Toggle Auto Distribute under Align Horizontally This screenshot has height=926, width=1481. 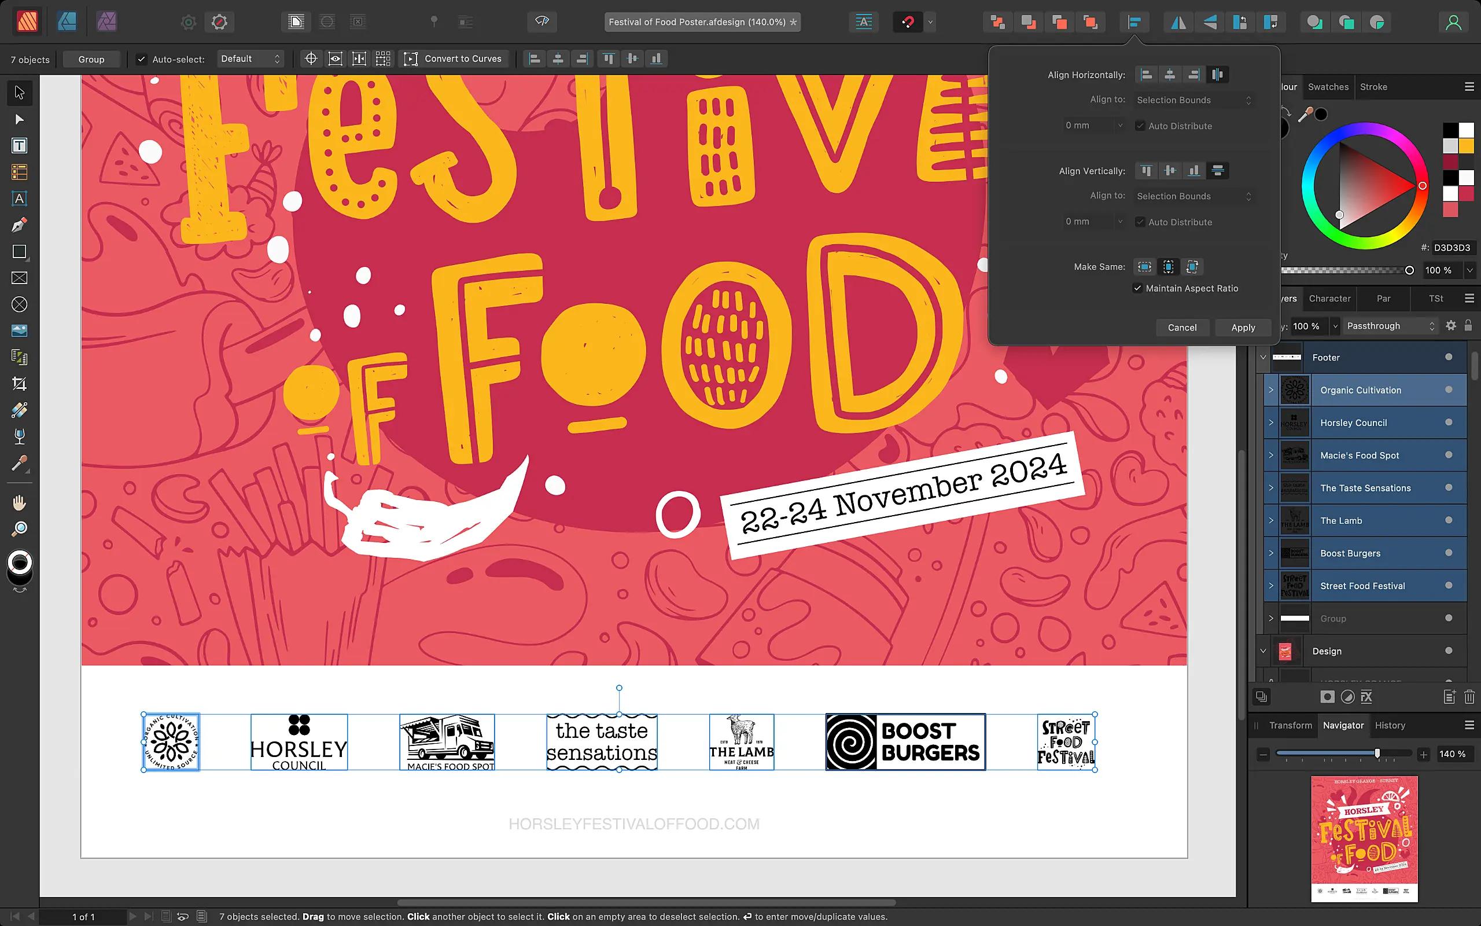pyautogui.click(x=1140, y=126)
